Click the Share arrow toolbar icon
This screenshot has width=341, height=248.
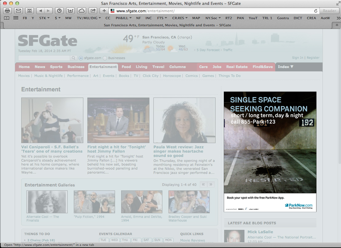coord(93,11)
